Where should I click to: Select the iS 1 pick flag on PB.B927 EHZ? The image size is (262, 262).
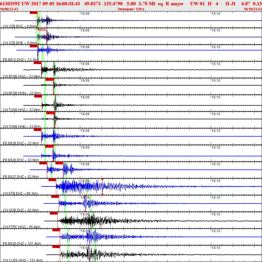point(59,163)
